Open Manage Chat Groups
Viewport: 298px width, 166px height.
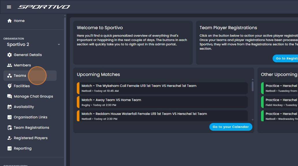click(30, 96)
